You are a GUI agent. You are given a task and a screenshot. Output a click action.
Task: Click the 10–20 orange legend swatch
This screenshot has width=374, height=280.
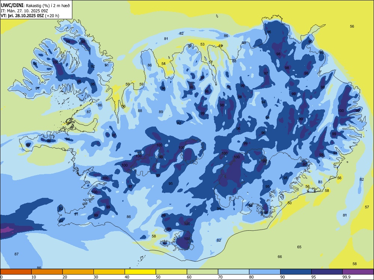pos(47,272)
